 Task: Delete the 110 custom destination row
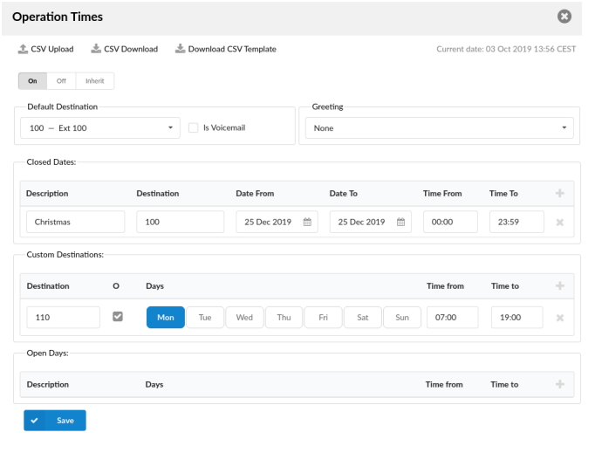pos(559,318)
